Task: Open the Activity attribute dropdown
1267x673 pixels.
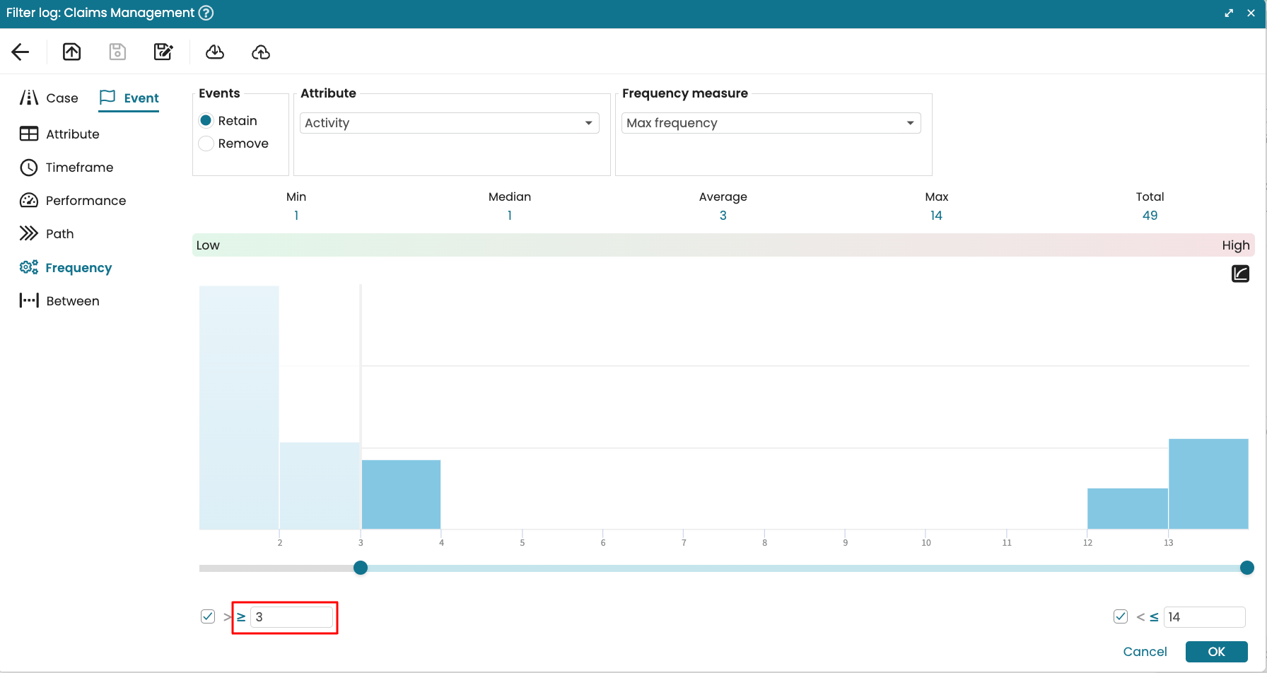Action: click(x=450, y=123)
